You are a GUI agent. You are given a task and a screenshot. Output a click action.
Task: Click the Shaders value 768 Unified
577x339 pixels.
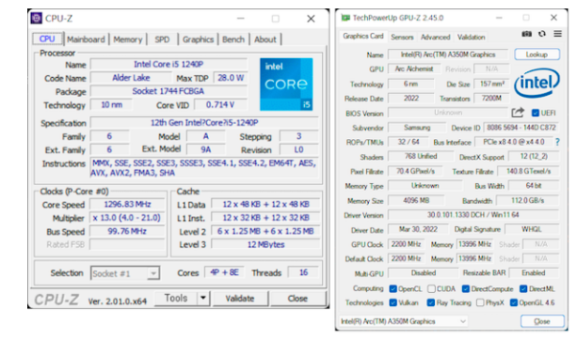(x=421, y=157)
